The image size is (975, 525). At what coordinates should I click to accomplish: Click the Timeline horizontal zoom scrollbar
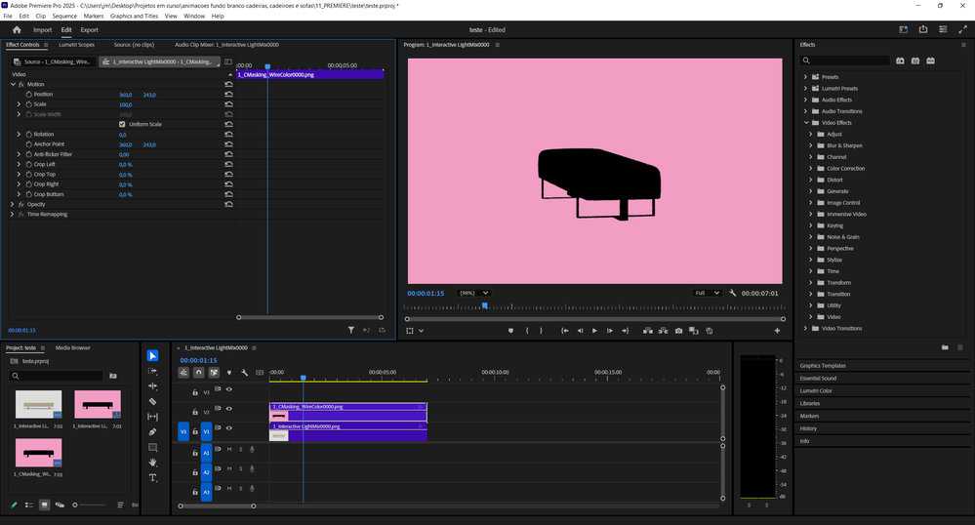click(217, 506)
